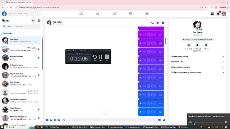Start a voice call with Ева Ливит

[152, 23]
